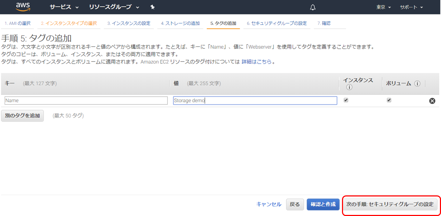Go back to the 4. ストレージの追加 step
The height and width of the screenshot is (216, 441).
(180, 23)
